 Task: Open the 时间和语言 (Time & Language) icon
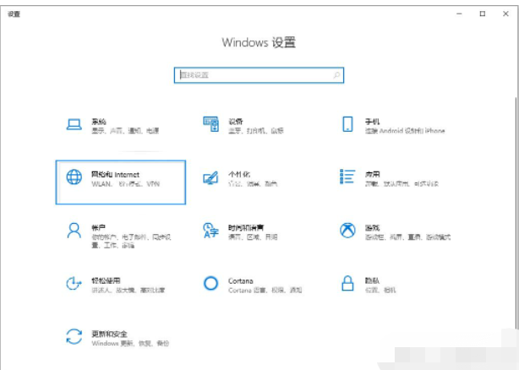tap(210, 230)
